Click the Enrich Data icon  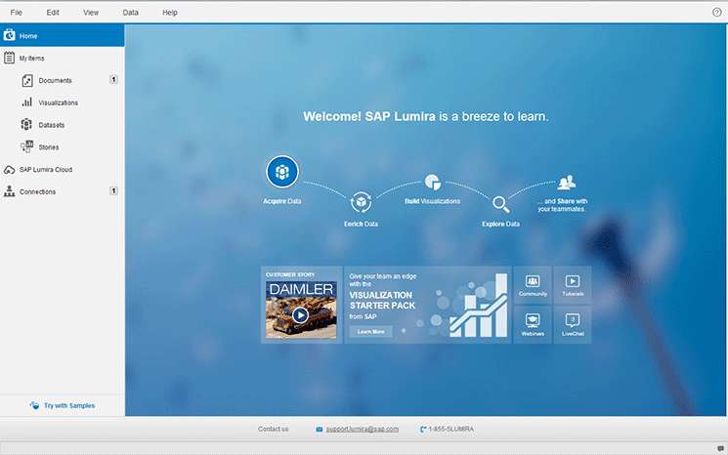tap(361, 202)
